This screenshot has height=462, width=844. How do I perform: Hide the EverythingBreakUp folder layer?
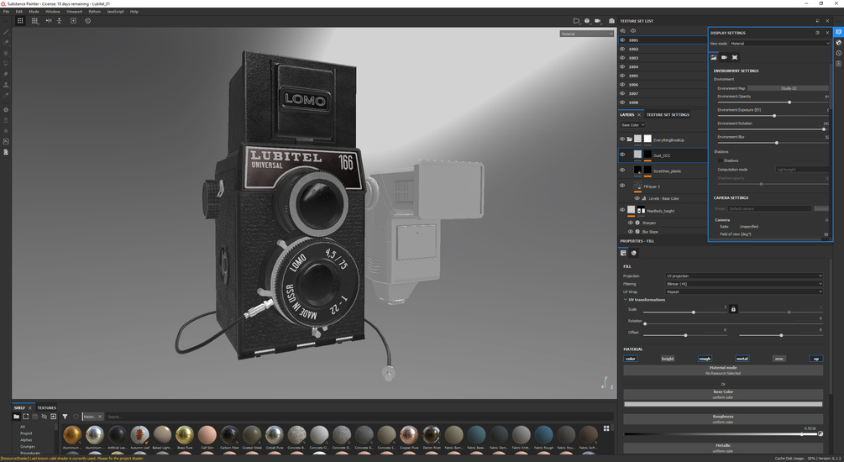[622, 139]
